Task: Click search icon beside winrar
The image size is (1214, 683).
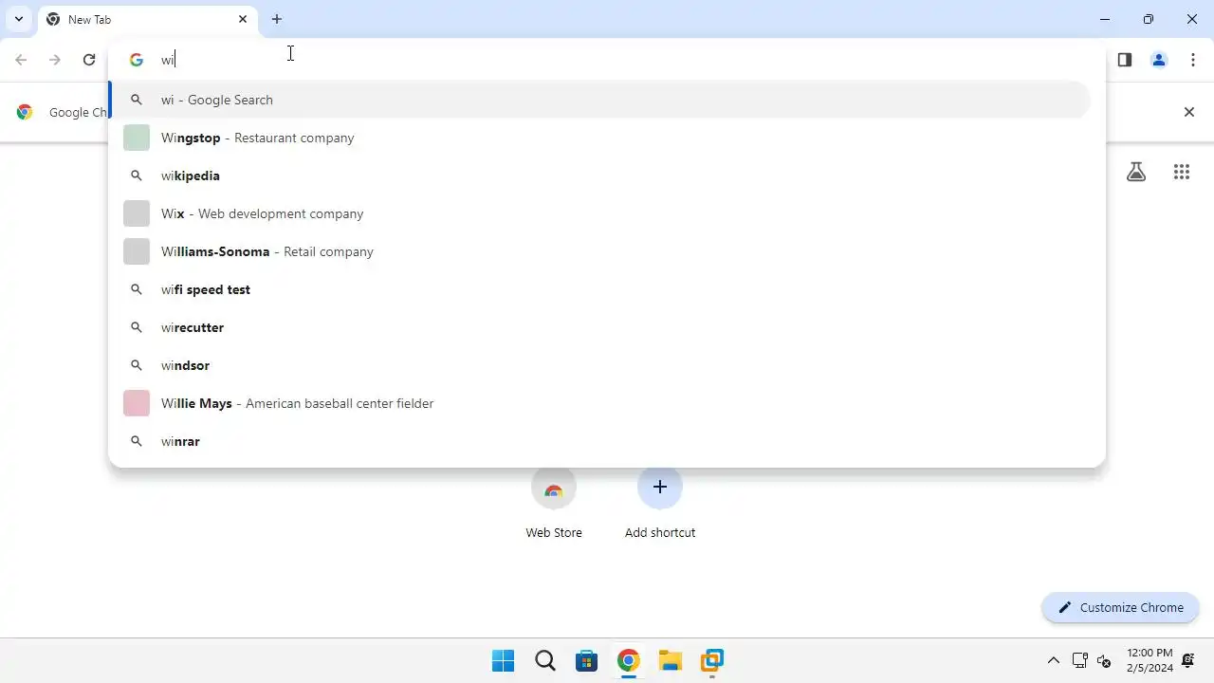Action: [137, 441]
